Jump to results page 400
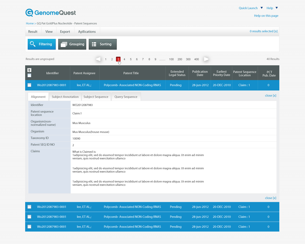305x244 pixels. click(x=196, y=59)
